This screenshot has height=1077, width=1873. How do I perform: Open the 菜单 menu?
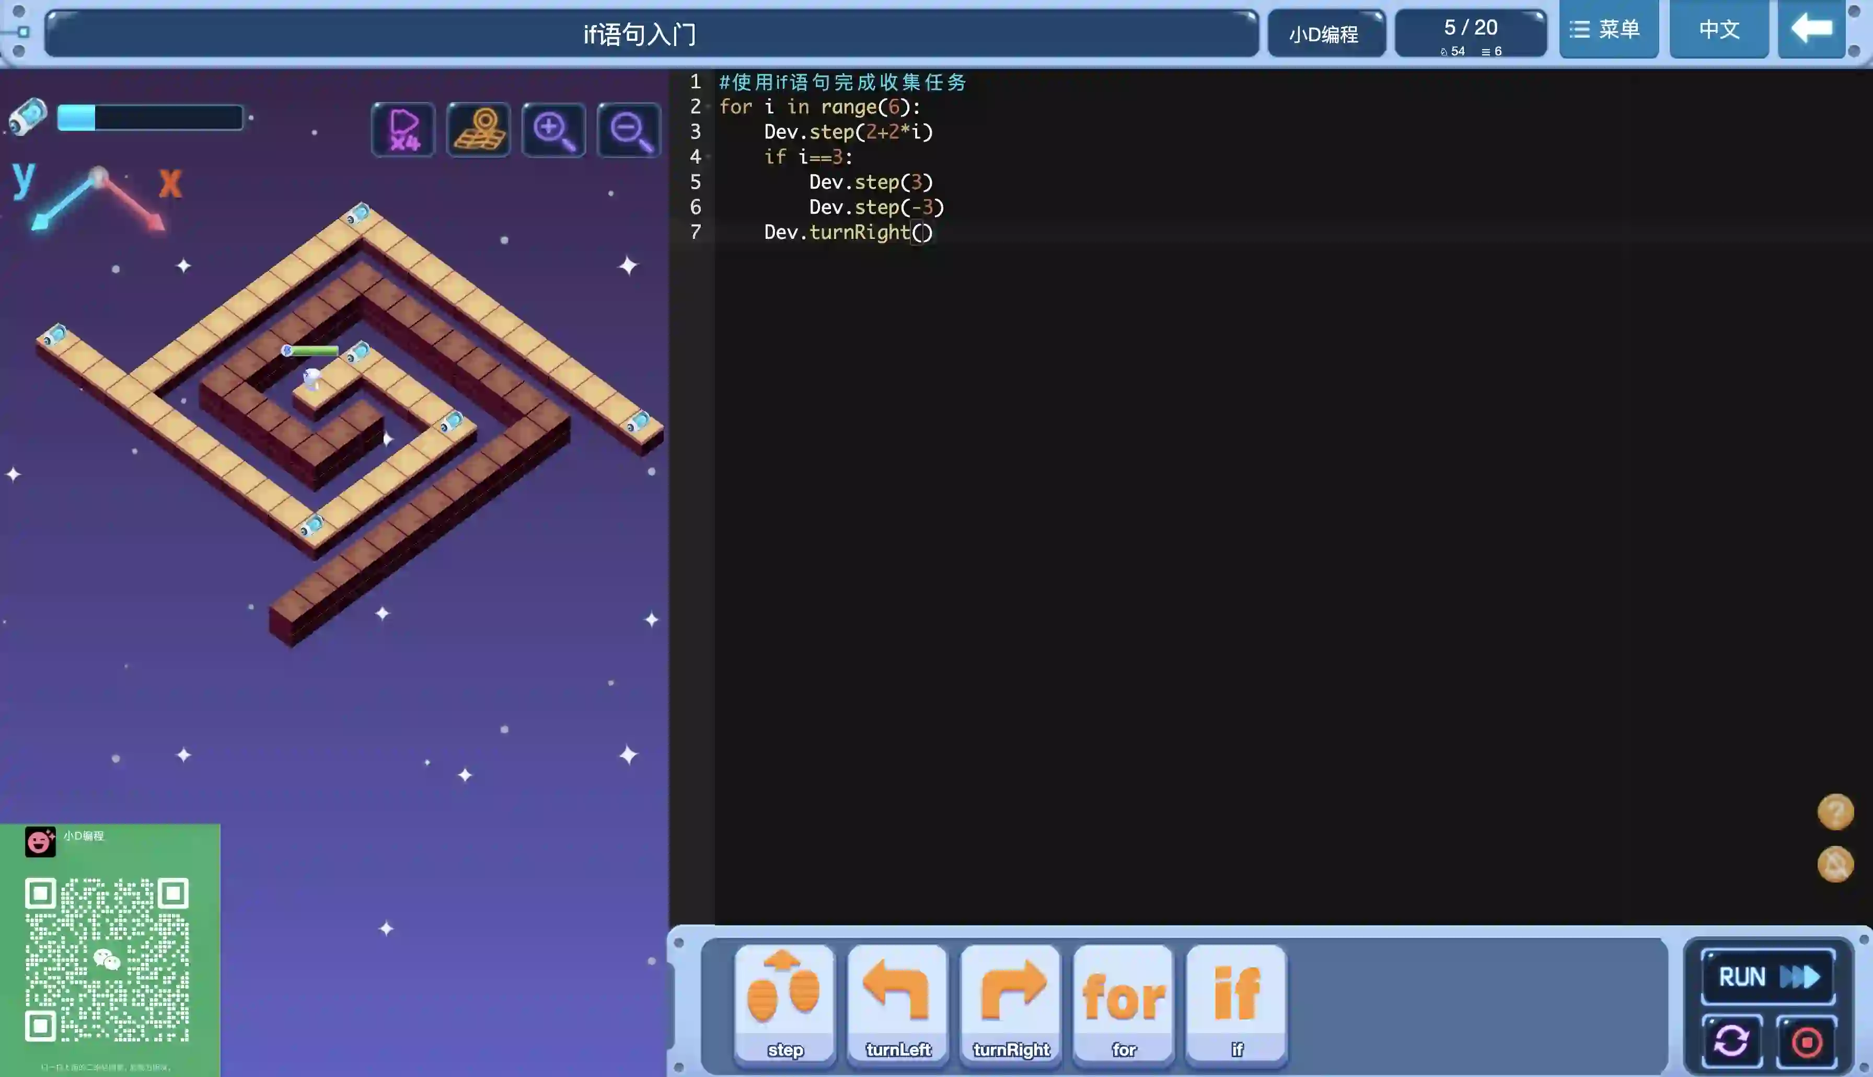coord(1609,30)
